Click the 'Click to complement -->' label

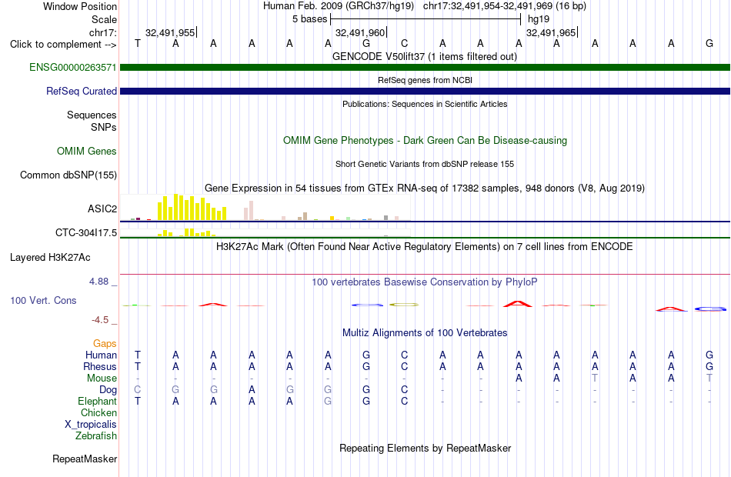pos(63,45)
